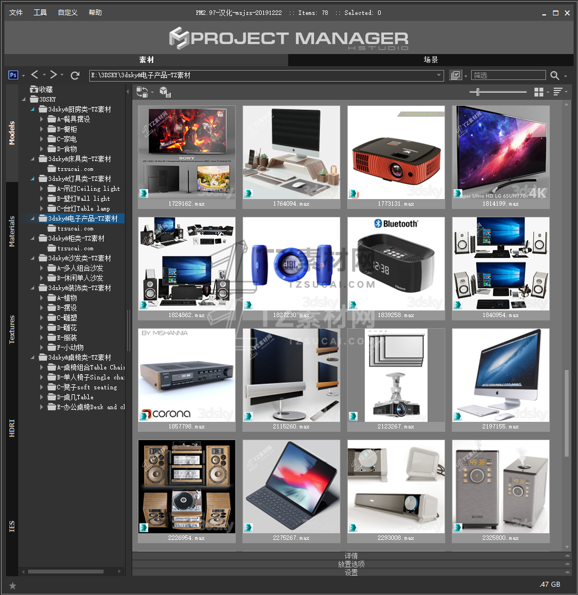
Task: Click the star icon in status bar
Action: [x=13, y=586]
